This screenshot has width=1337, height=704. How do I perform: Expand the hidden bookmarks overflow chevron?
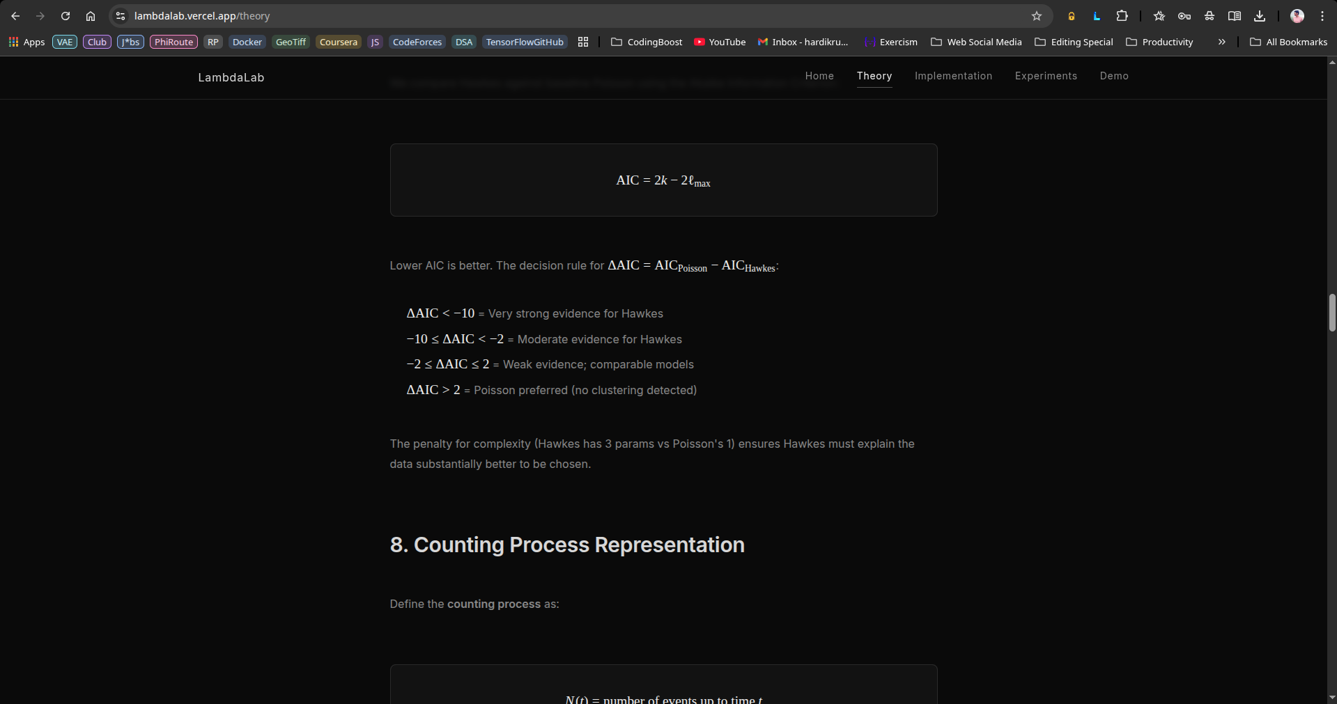[x=1221, y=42]
